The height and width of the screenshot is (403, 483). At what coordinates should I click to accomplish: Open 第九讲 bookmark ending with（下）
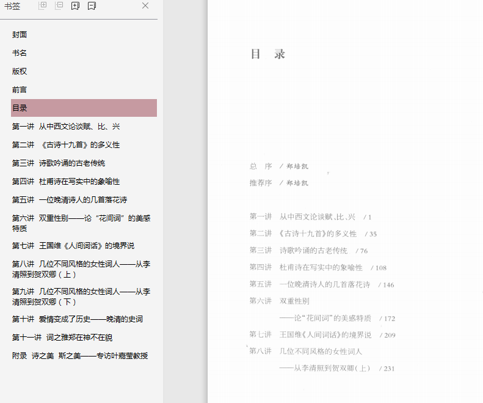coord(81,297)
